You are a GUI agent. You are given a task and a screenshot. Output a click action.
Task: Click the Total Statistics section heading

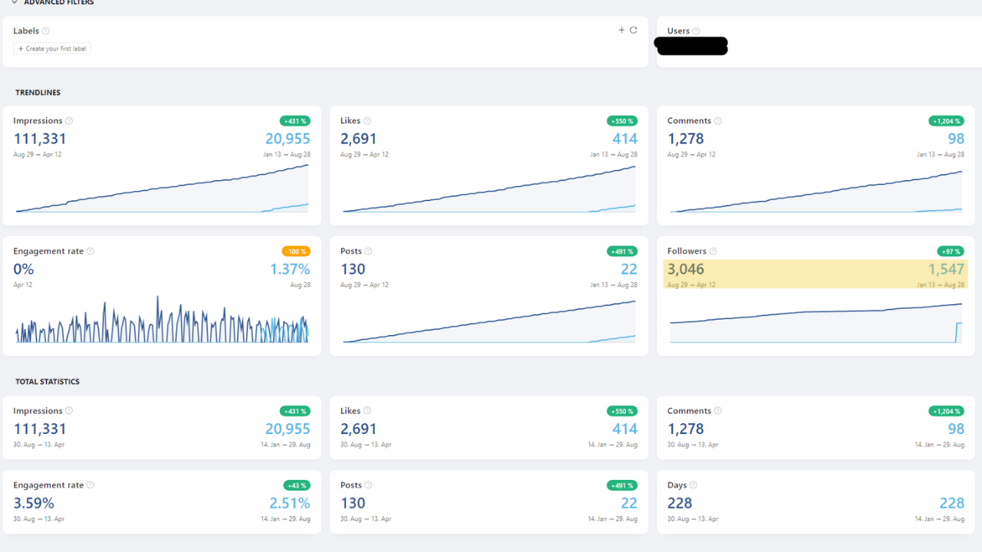point(48,382)
